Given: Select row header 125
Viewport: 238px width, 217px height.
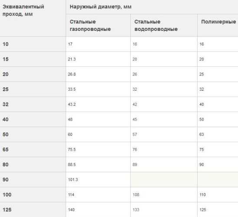Looking at the screenshot, I should click(33, 210).
